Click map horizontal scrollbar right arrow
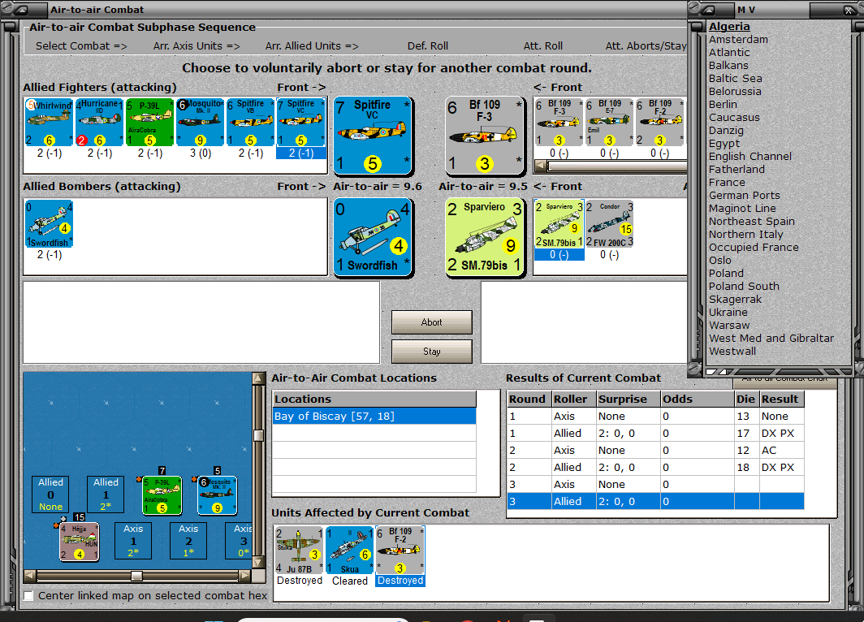 coord(245,576)
